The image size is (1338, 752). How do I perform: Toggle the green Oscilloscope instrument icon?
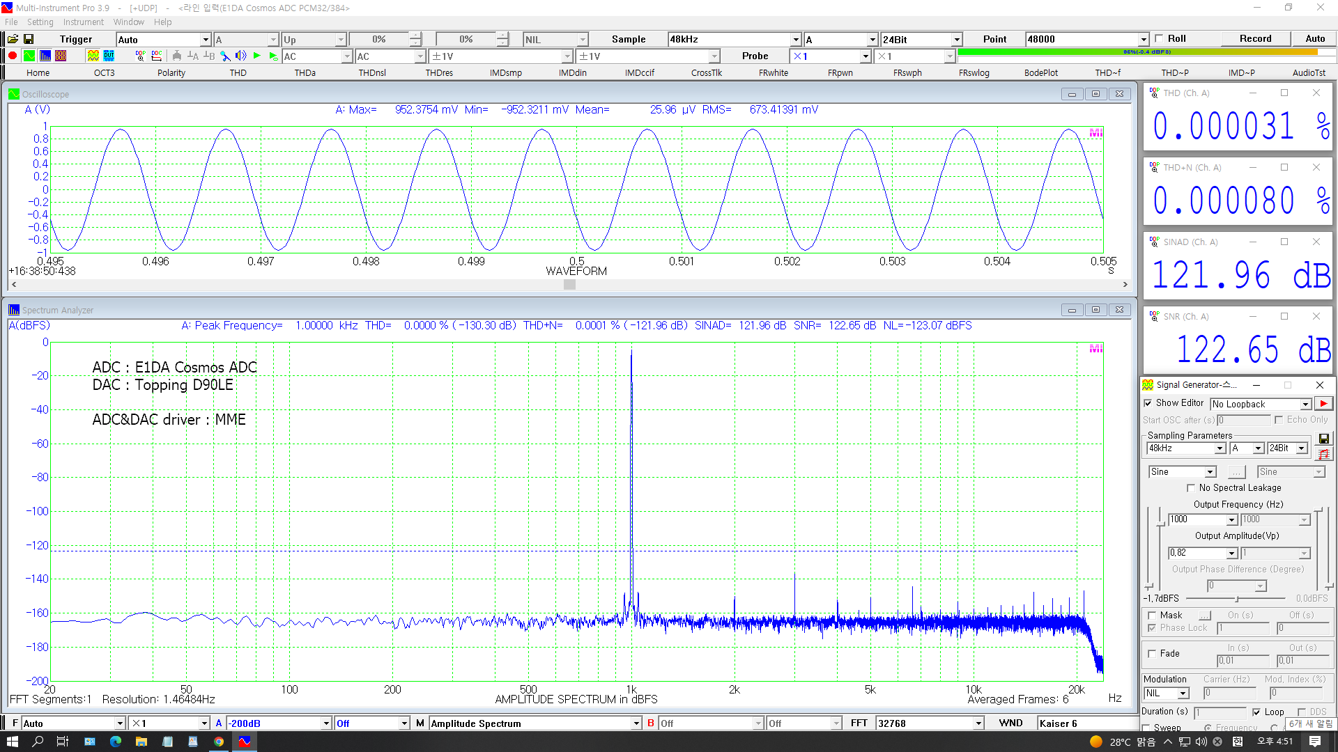29,56
